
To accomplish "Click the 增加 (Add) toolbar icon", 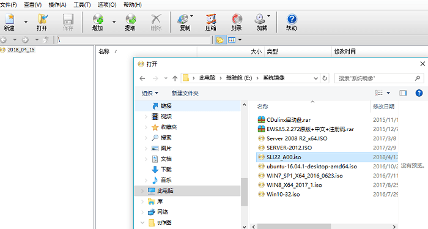I will [98, 22].
